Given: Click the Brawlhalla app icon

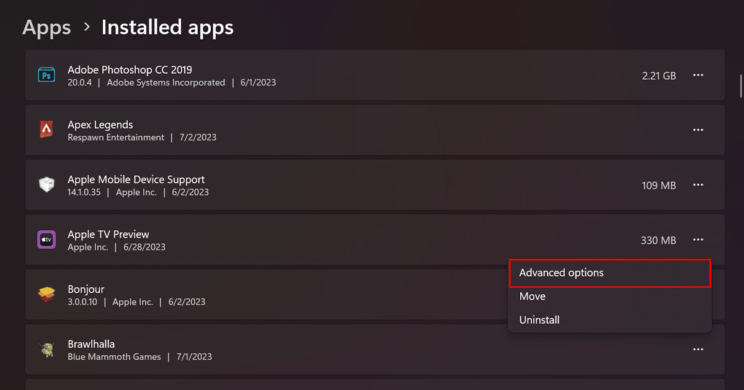Looking at the screenshot, I should [x=46, y=350].
